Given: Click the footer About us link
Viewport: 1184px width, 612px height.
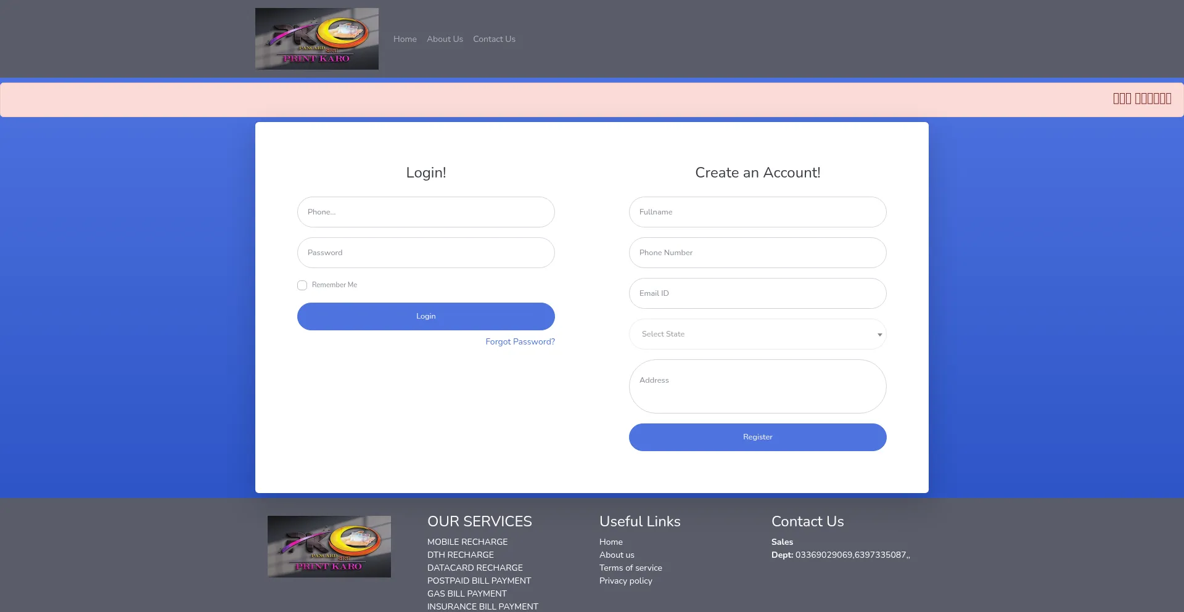Looking at the screenshot, I should click(x=617, y=555).
